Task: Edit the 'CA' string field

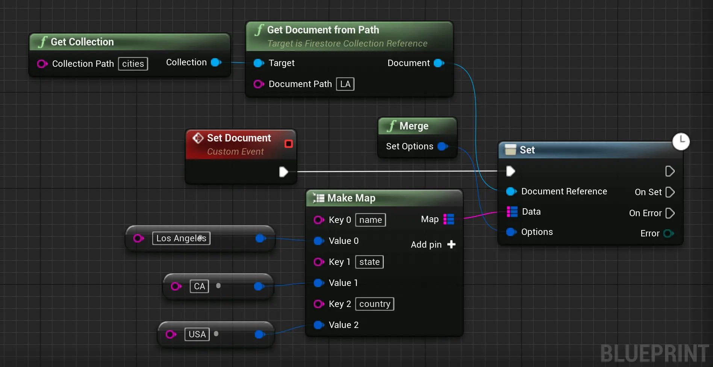Action: pyautogui.click(x=199, y=286)
